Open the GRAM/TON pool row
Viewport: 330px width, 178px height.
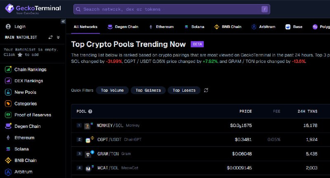(200, 154)
